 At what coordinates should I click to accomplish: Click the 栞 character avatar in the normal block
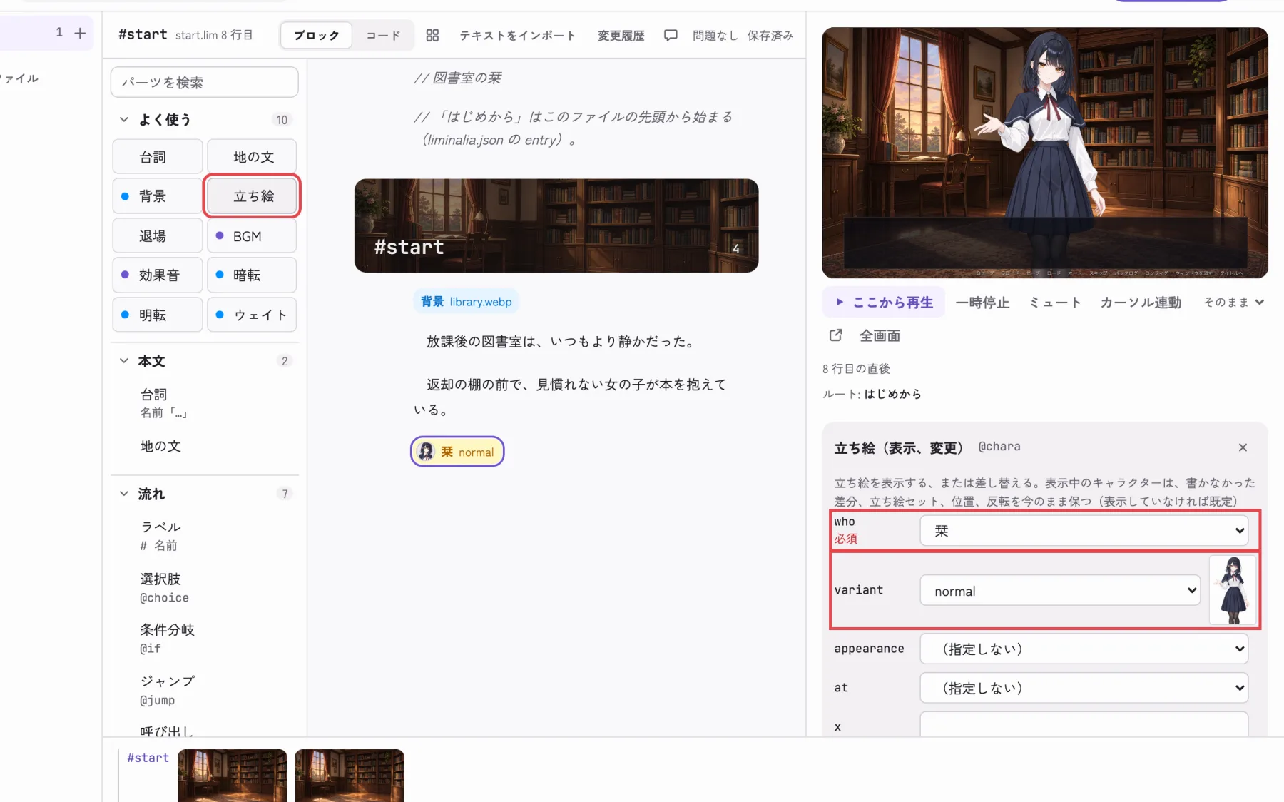tap(426, 452)
